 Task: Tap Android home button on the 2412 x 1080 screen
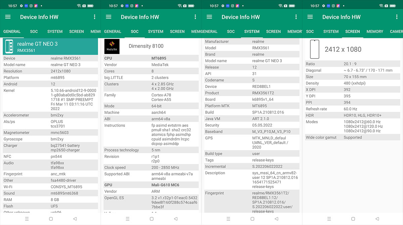(x=353, y=219)
